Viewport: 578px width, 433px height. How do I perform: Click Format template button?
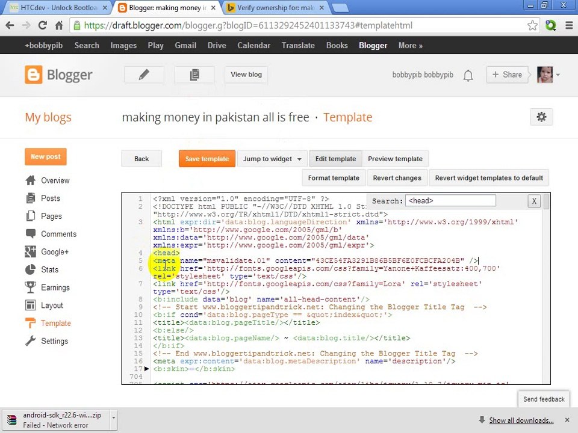pos(334,178)
